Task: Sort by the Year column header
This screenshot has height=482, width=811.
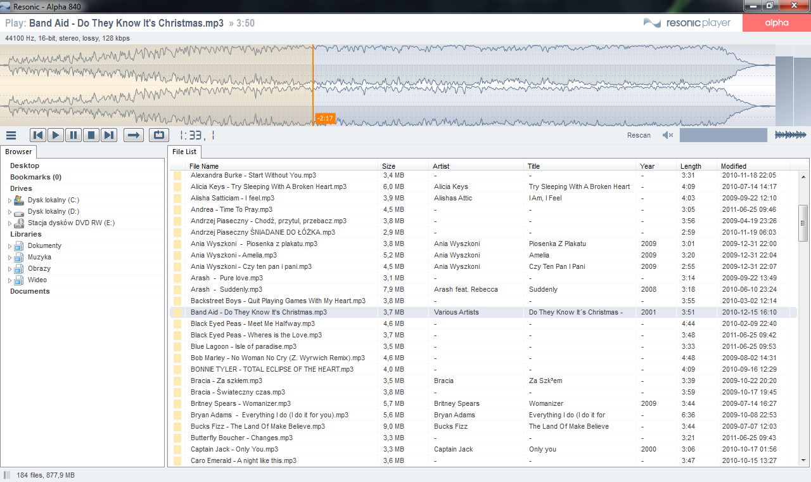Action: [656, 166]
